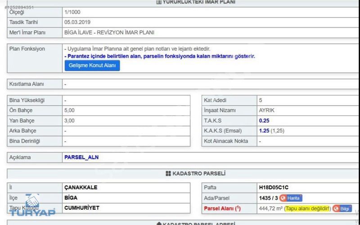Screen dimensions: 360x225
Task: Click the Kat Adedi value 5
Action: click(x=261, y=100)
